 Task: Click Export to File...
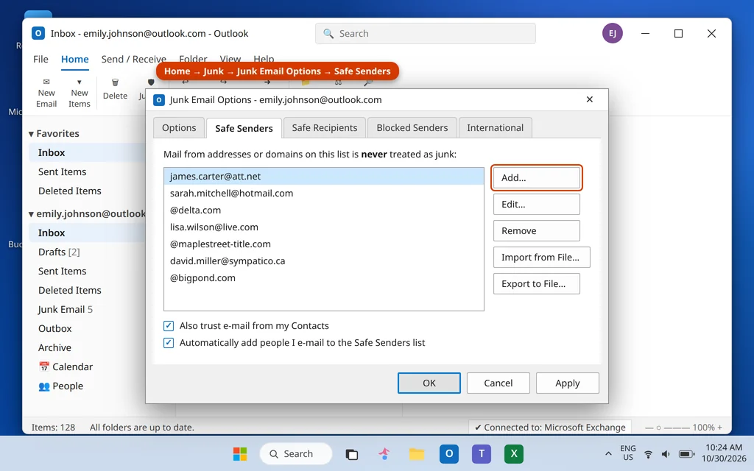(537, 283)
